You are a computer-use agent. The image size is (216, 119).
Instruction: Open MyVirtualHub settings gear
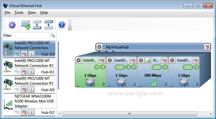coord(99,47)
